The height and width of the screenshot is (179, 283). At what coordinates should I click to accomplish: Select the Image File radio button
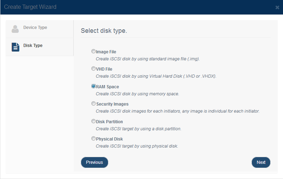coord(93,51)
